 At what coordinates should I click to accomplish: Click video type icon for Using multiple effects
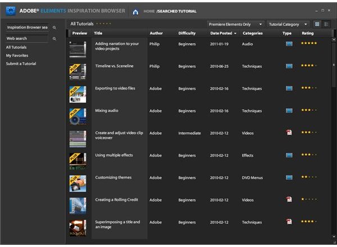point(289,155)
